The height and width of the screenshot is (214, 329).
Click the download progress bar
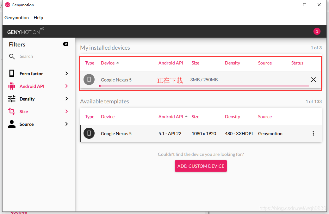[x=204, y=86]
